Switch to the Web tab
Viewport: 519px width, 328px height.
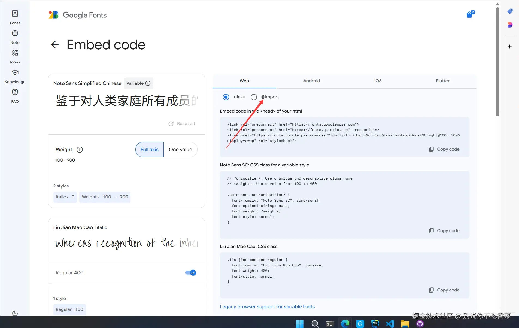point(244,81)
